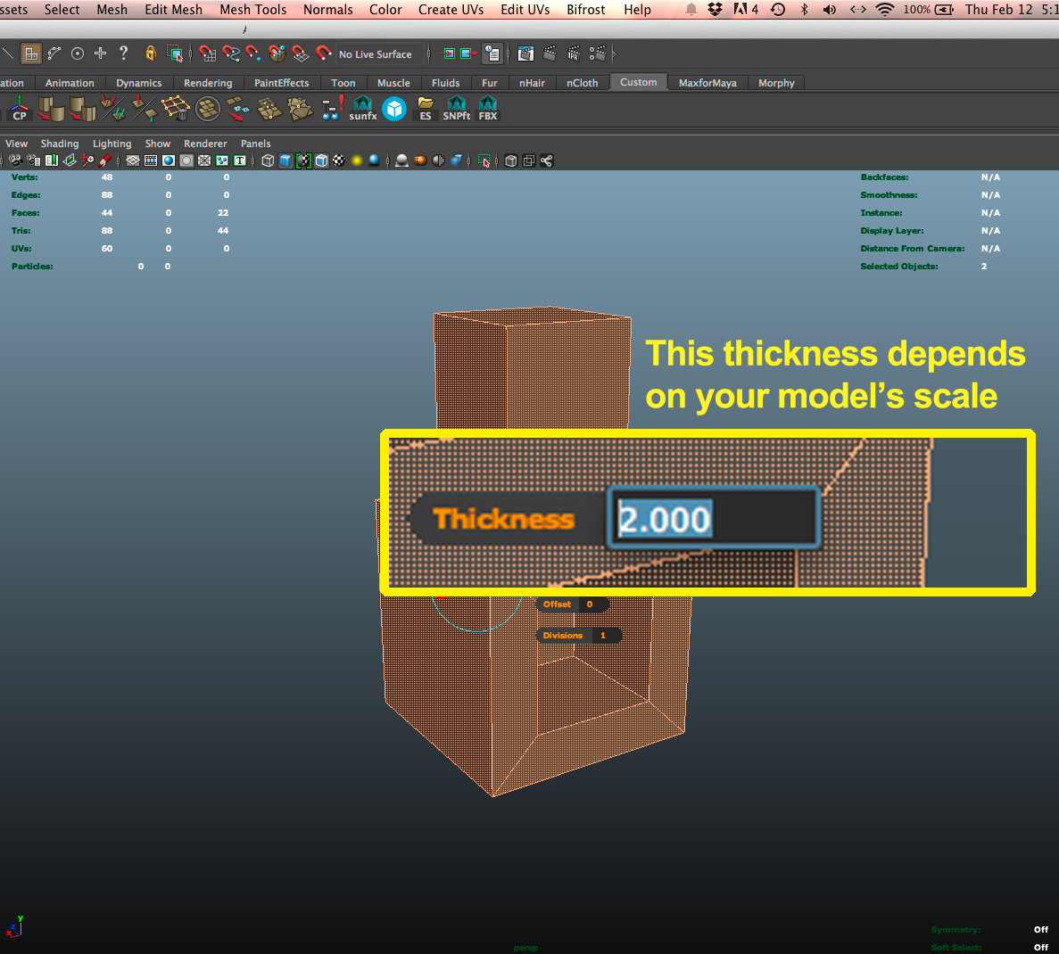The image size is (1059, 954).
Task: Click the FBX shelf button
Action: tap(487, 109)
